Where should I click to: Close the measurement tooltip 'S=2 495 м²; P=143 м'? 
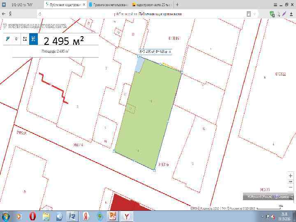click(x=170, y=51)
